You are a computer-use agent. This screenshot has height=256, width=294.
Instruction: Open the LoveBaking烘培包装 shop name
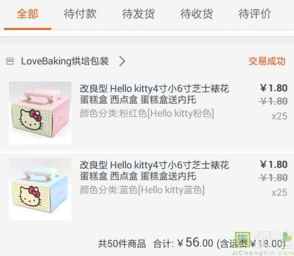[65, 61]
